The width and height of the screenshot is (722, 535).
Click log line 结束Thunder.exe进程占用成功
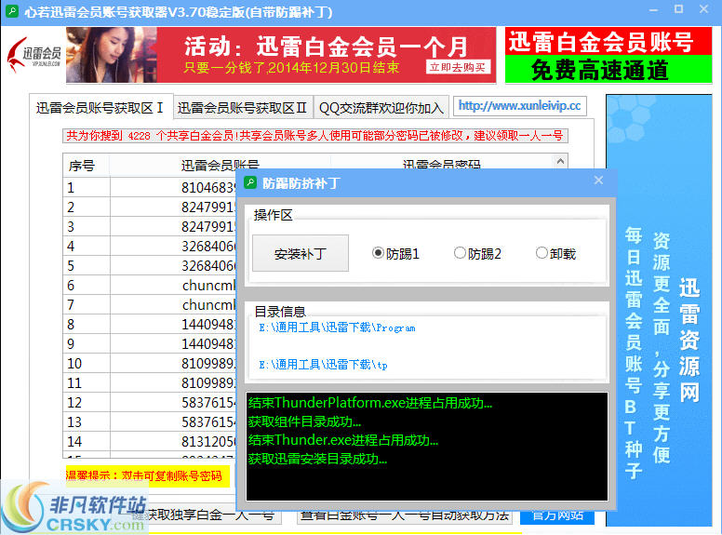(343, 440)
